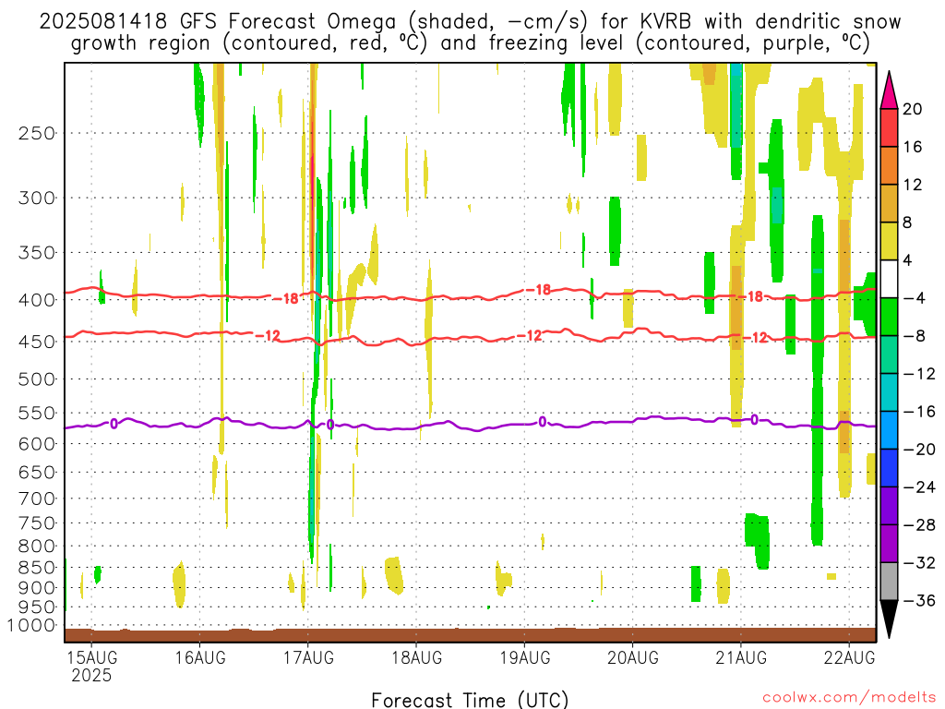Click the 800 pressure level label

[37, 547]
